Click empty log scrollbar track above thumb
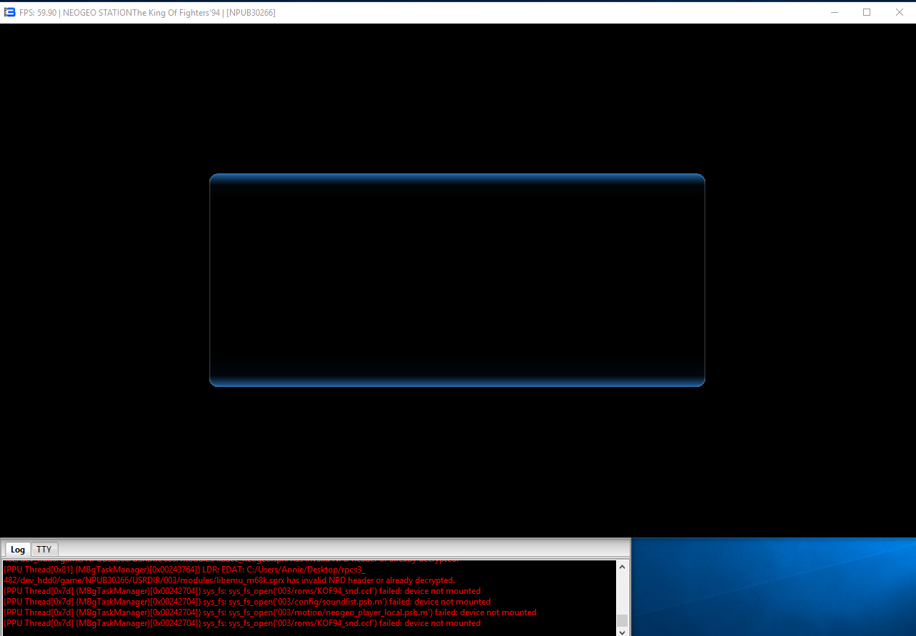Viewport: 916px width, 636px height. click(622, 592)
